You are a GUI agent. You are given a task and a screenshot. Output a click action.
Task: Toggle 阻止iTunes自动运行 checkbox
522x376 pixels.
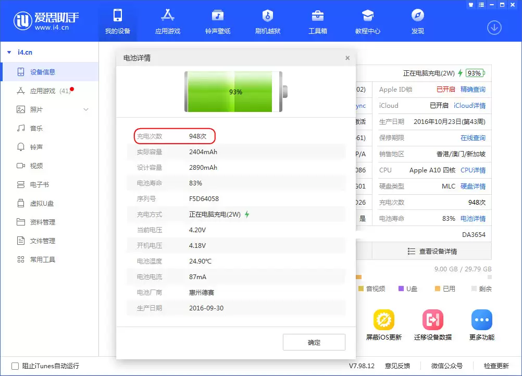pos(15,366)
